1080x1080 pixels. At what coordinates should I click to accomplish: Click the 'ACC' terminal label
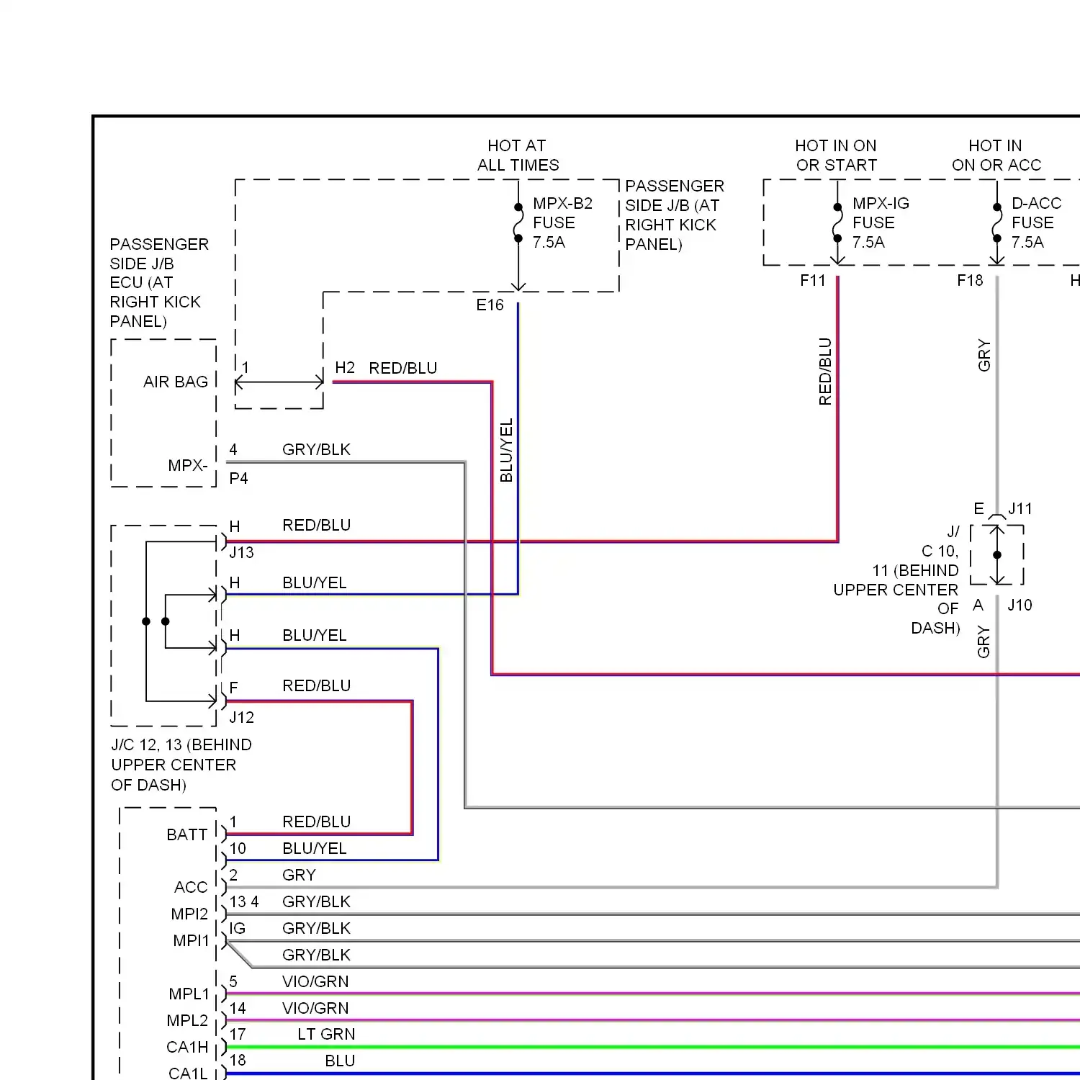pyautogui.click(x=191, y=887)
